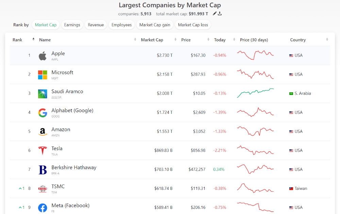The width and height of the screenshot is (340, 214).
Task: Open the Tesla company name link
Action: pos(57,149)
